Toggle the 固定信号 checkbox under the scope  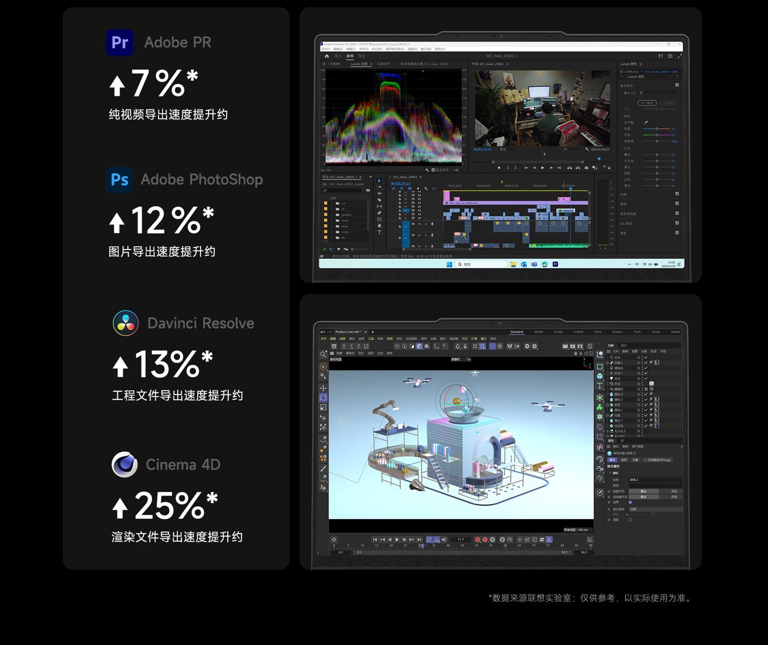433,170
